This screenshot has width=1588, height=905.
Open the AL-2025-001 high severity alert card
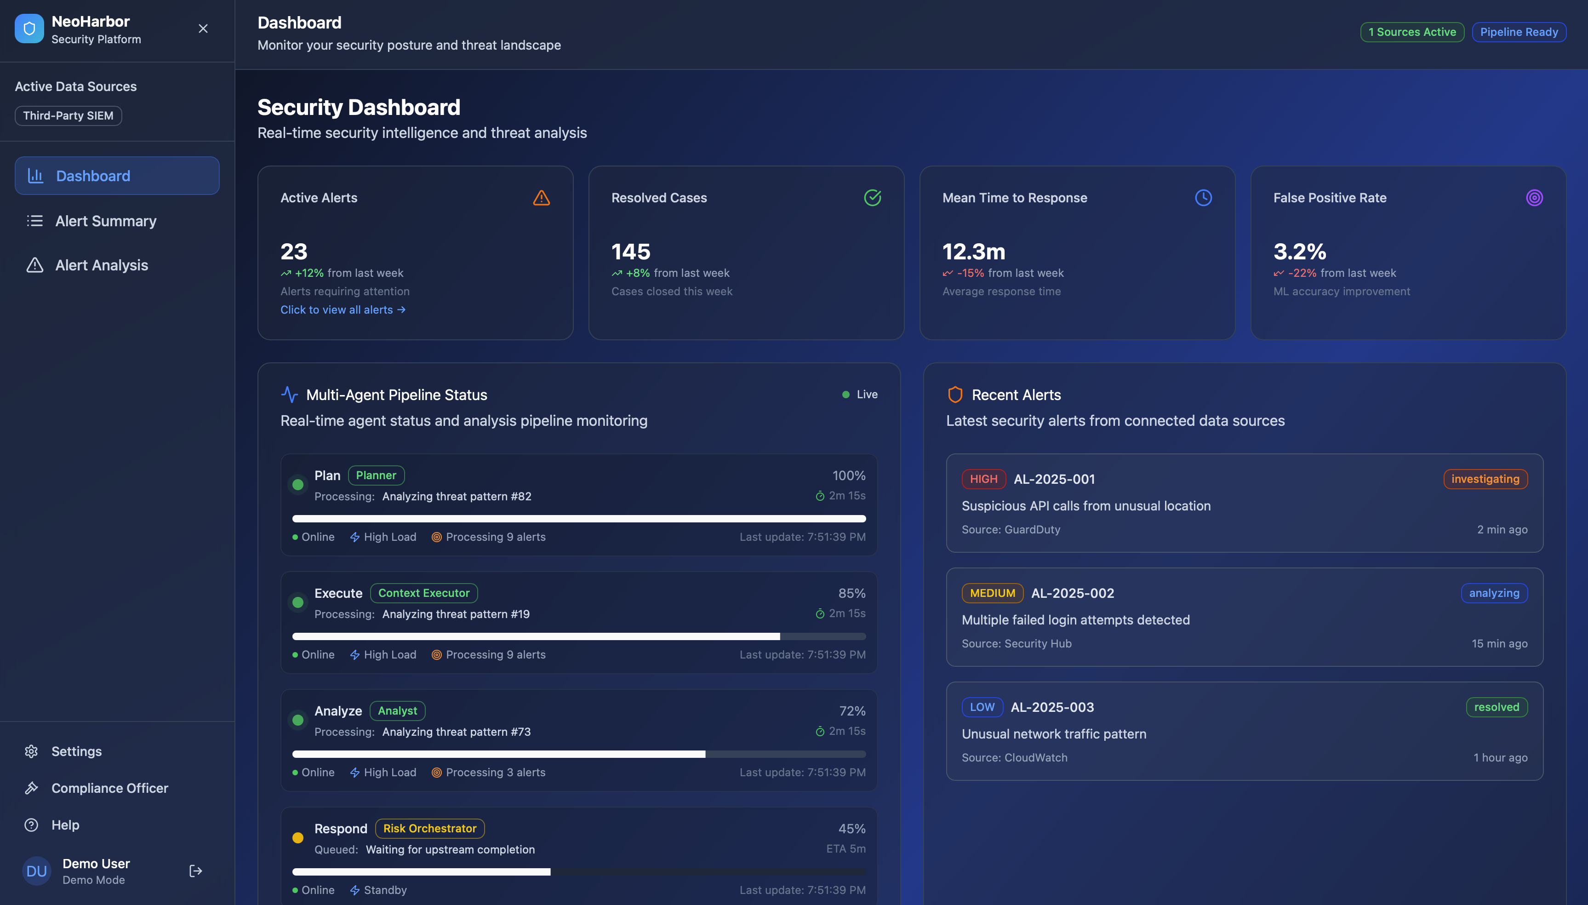pos(1244,504)
